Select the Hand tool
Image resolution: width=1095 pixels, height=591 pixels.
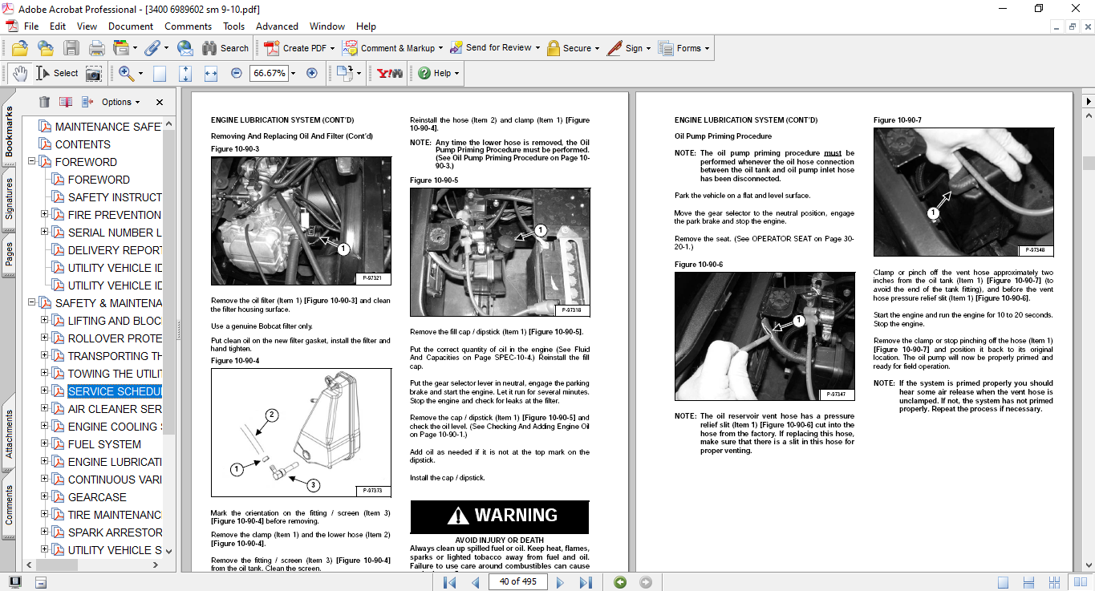(x=19, y=73)
